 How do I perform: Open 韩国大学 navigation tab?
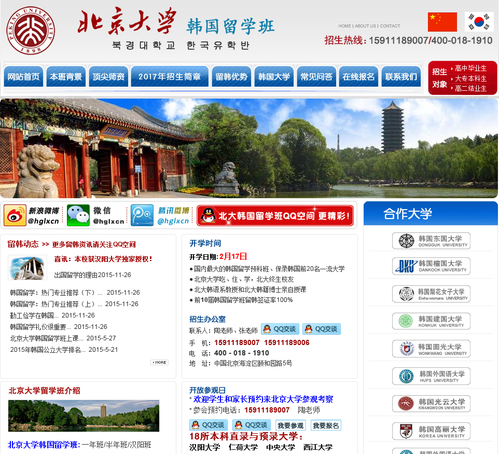274,76
